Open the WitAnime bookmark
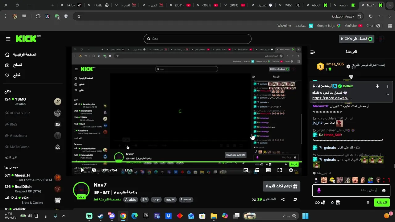This screenshot has width=395, height=222. pos(295,26)
